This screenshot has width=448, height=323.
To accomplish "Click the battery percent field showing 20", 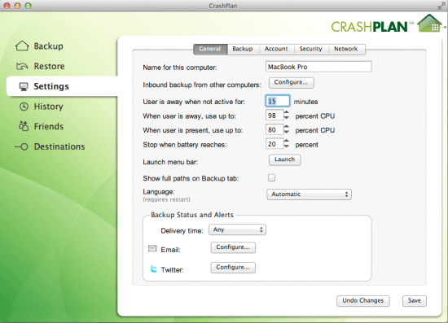I will tap(275, 144).
